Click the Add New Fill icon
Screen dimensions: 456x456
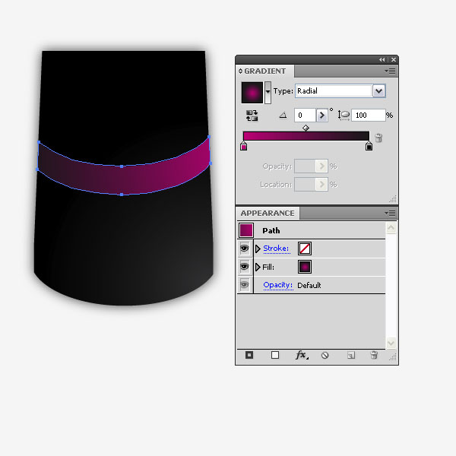pos(275,355)
